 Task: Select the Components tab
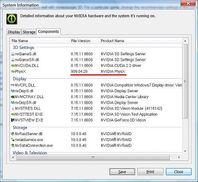pos(48,31)
